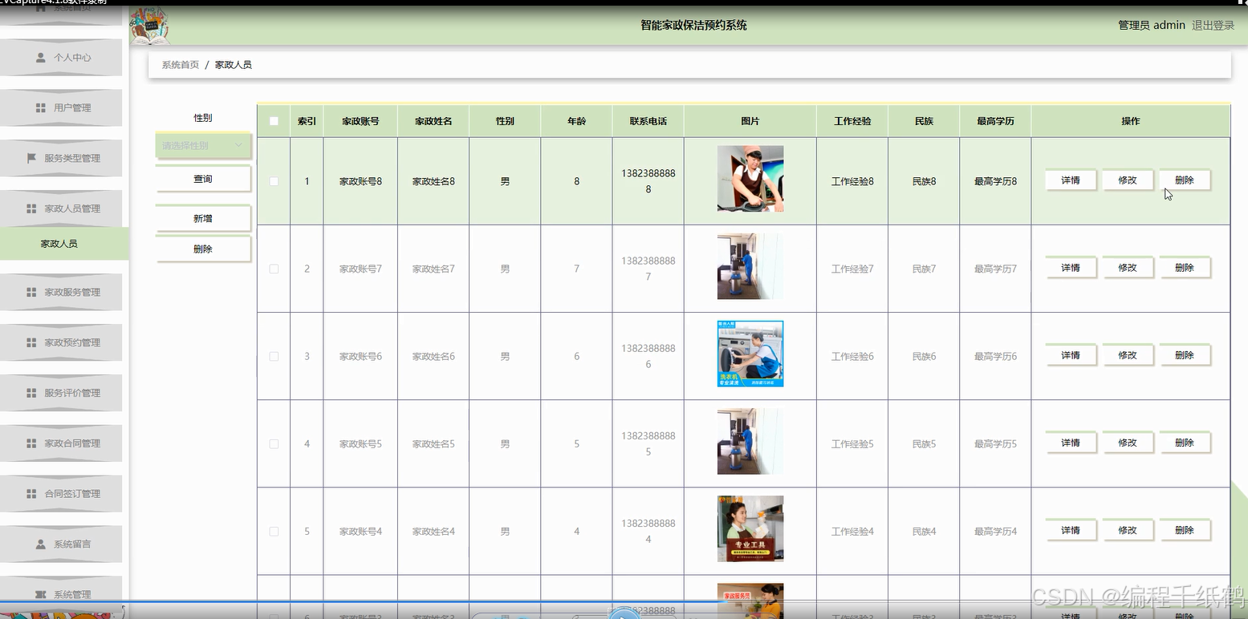Open the 个人中心 menu
The image size is (1248, 619).
pos(61,58)
